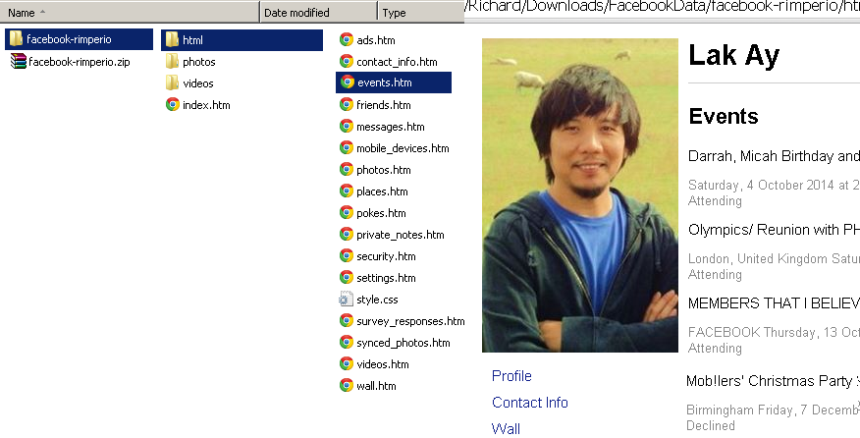Click the html folder icon
Viewport: 860px width, 438px height.
(x=172, y=39)
